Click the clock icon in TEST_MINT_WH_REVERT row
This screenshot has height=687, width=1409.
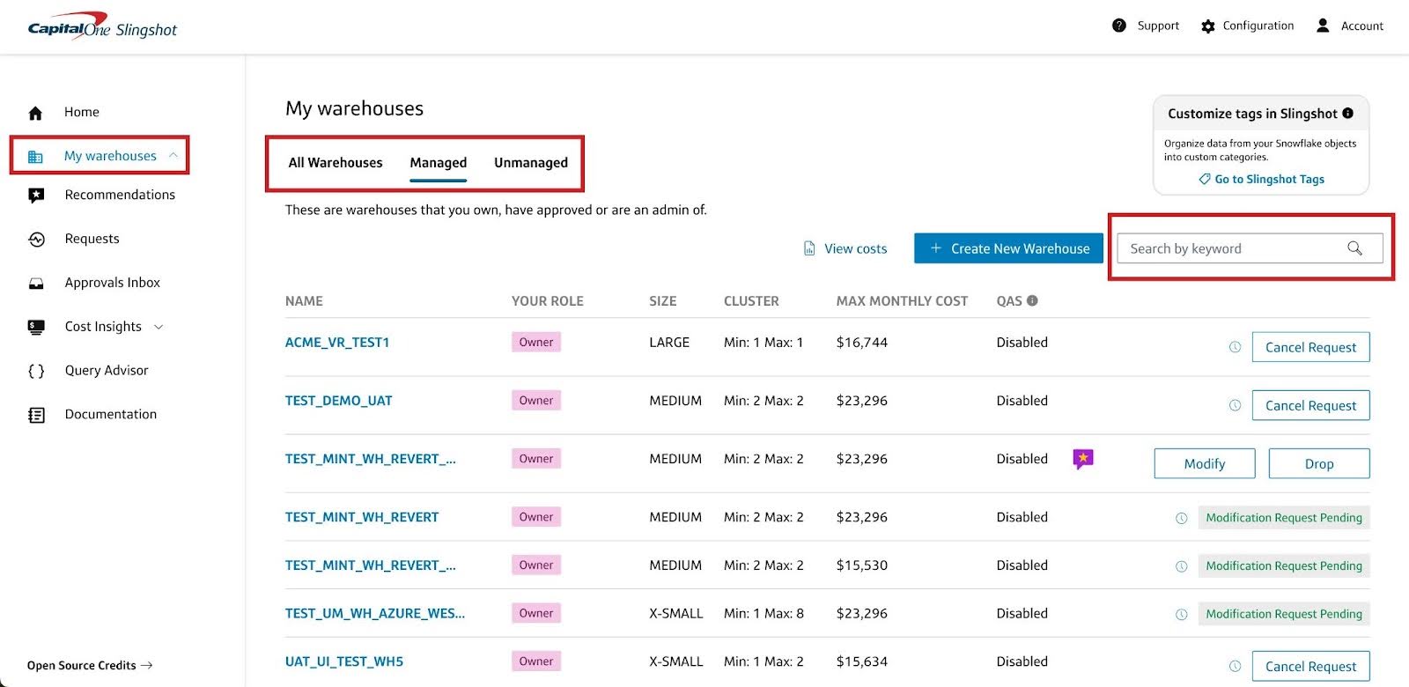pyautogui.click(x=1182, y=518)
